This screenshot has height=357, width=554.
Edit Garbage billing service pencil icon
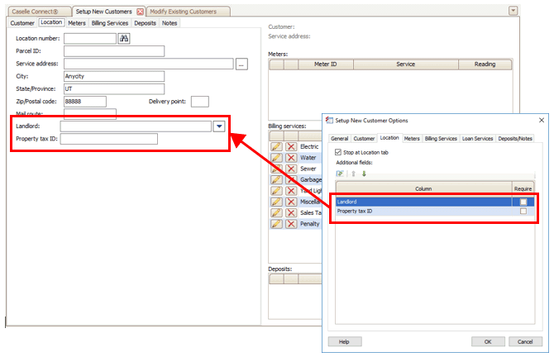tap(276, 179)
